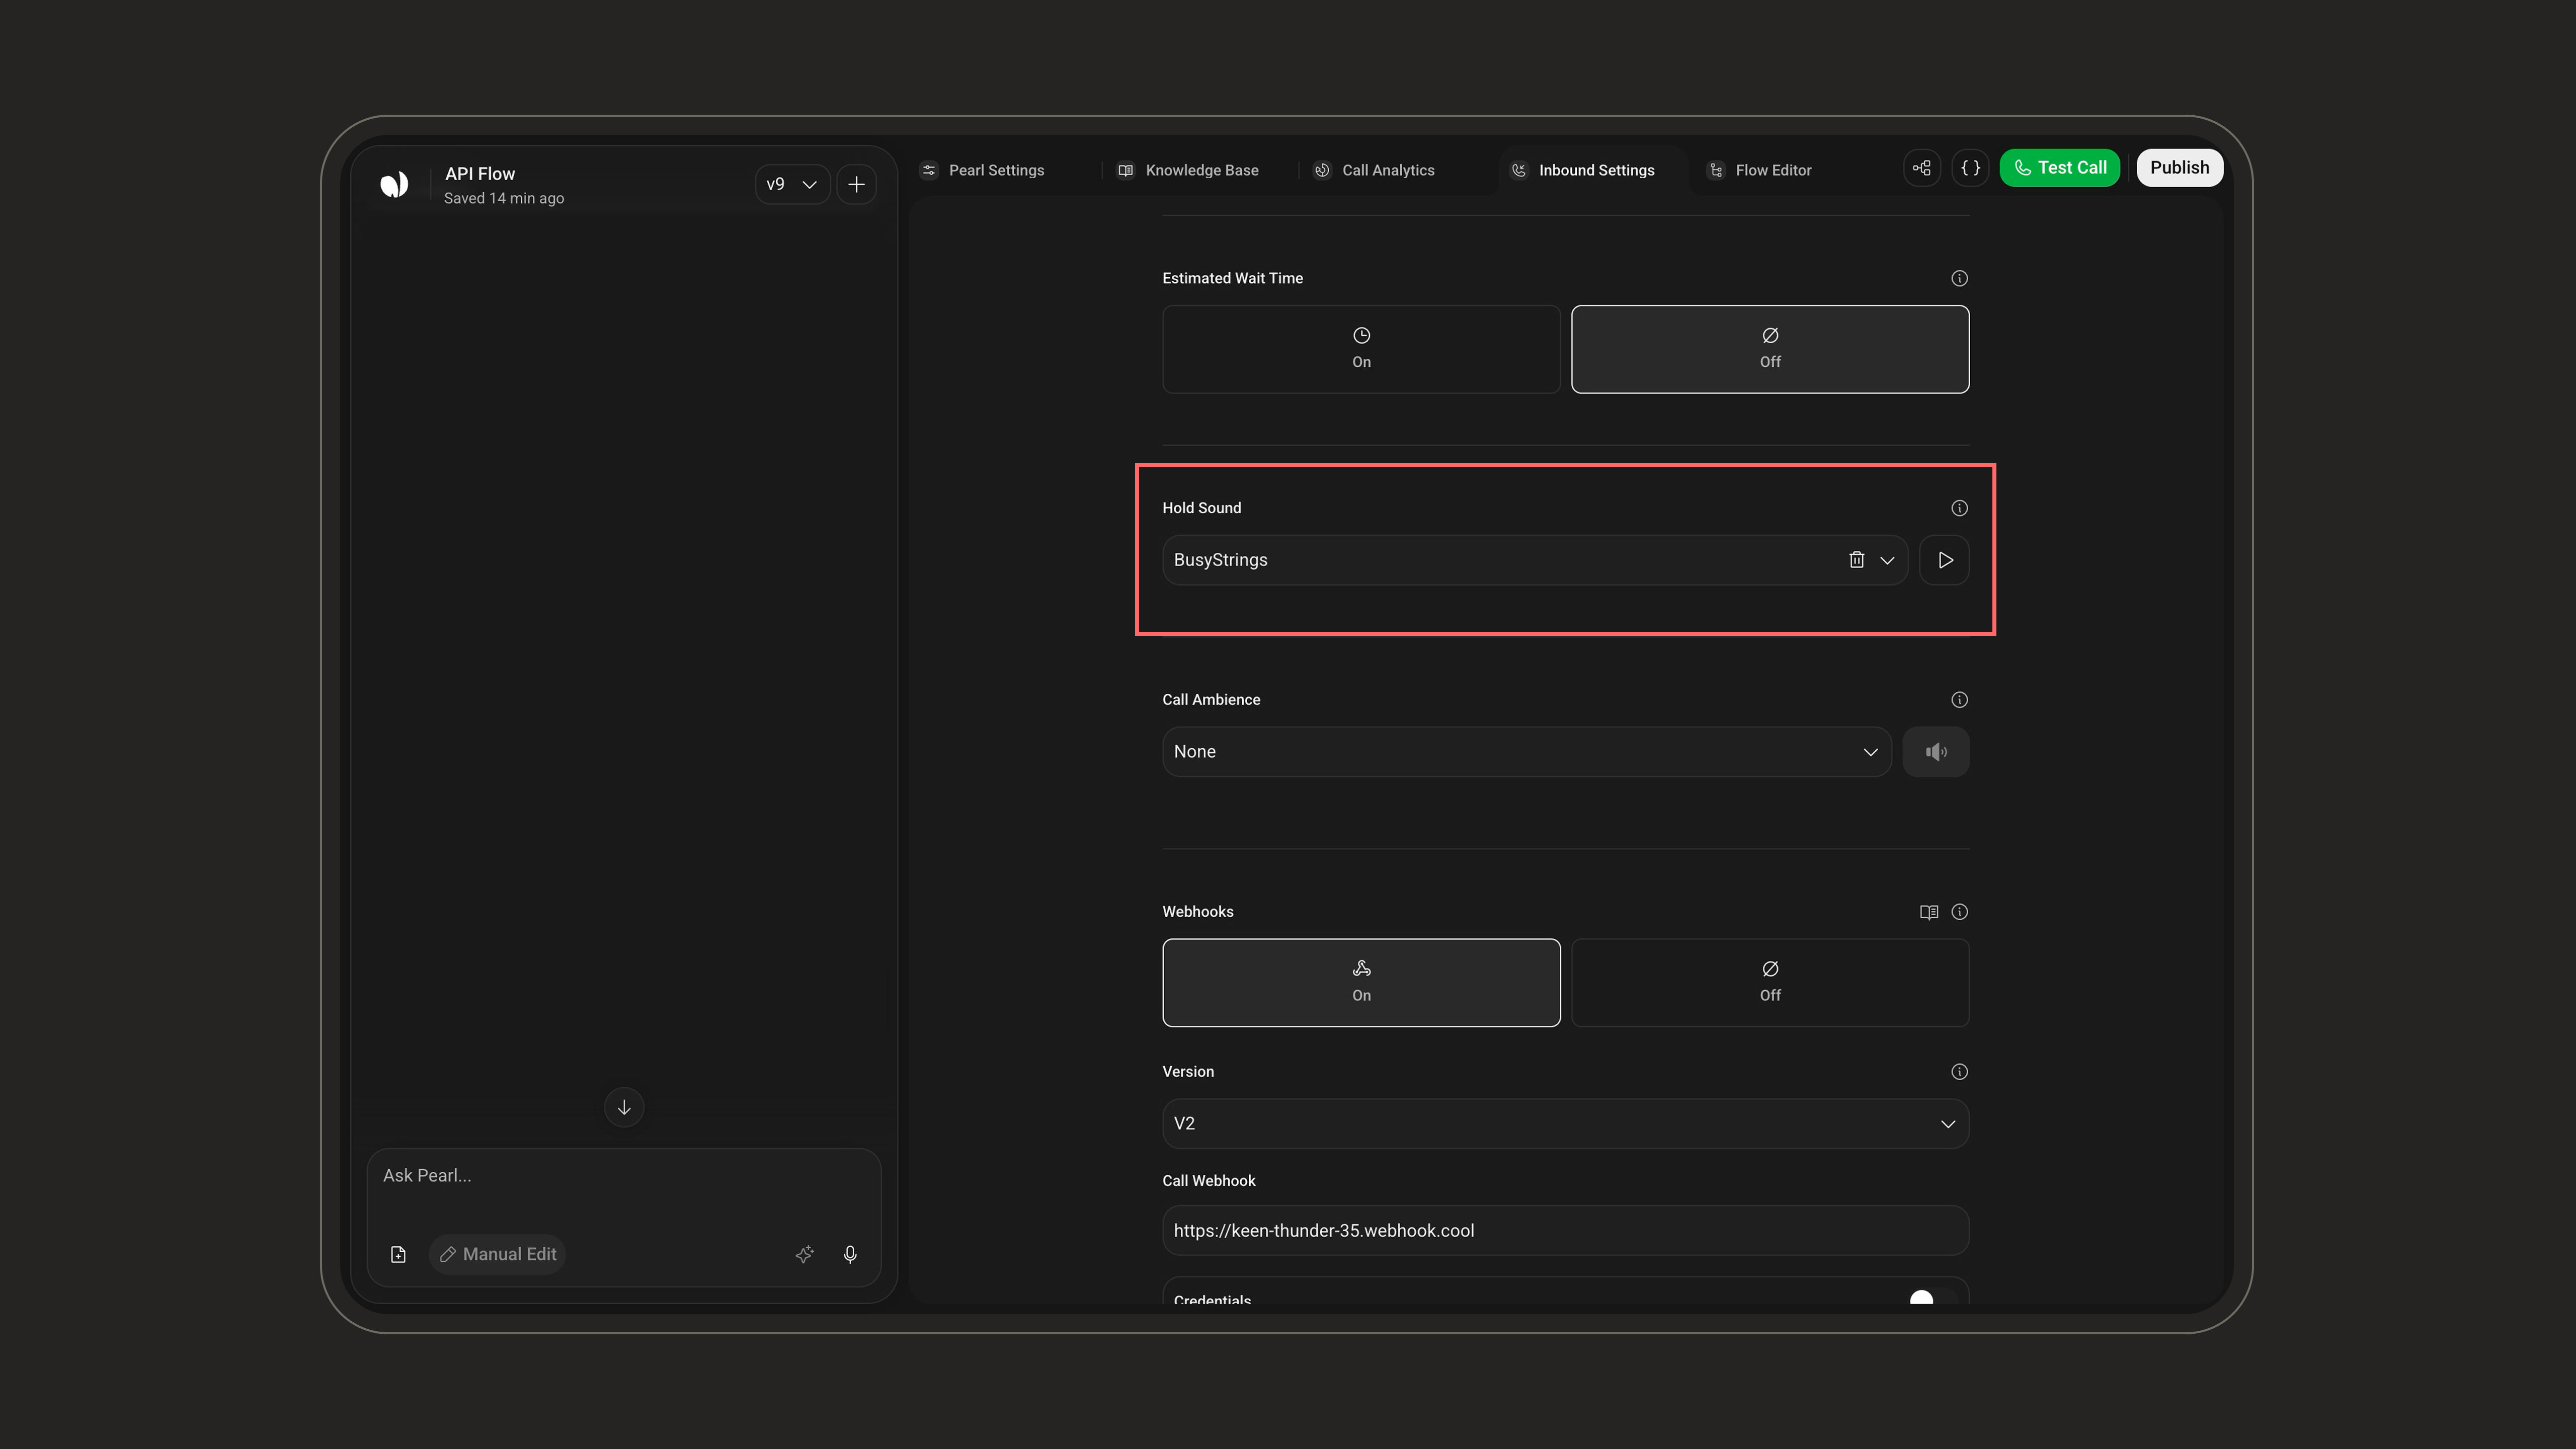Open the Flow Editor tab
This screenshot has height=1449, width=2576.
[x=1759, y=170]
